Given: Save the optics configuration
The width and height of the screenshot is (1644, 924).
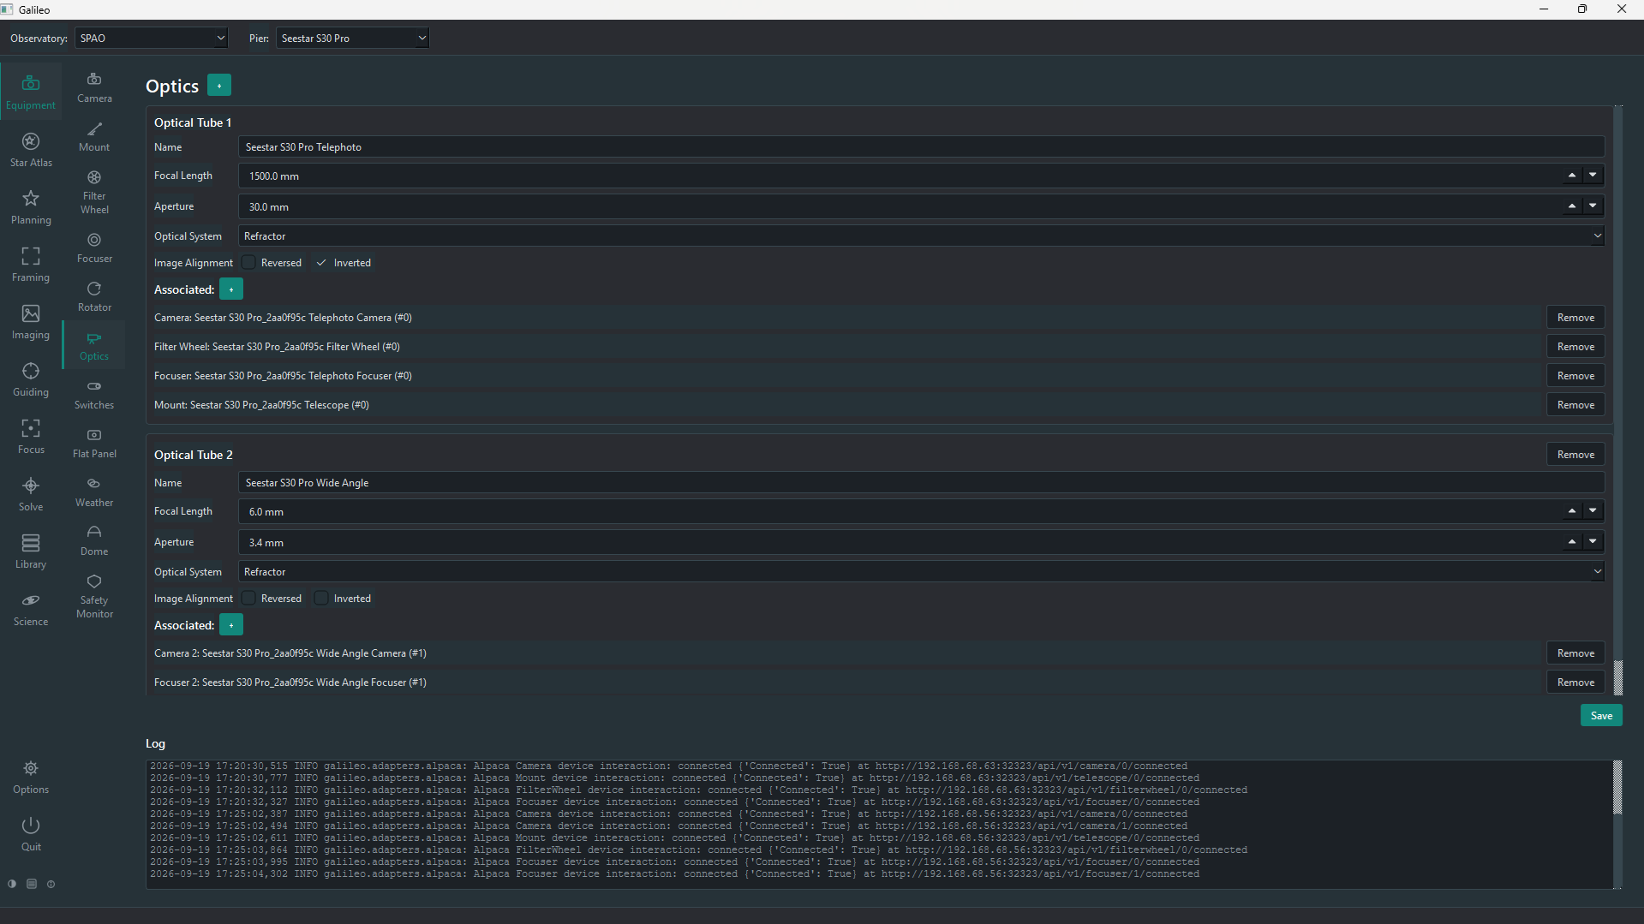Looking at the screenshot, I should 1601,715.
